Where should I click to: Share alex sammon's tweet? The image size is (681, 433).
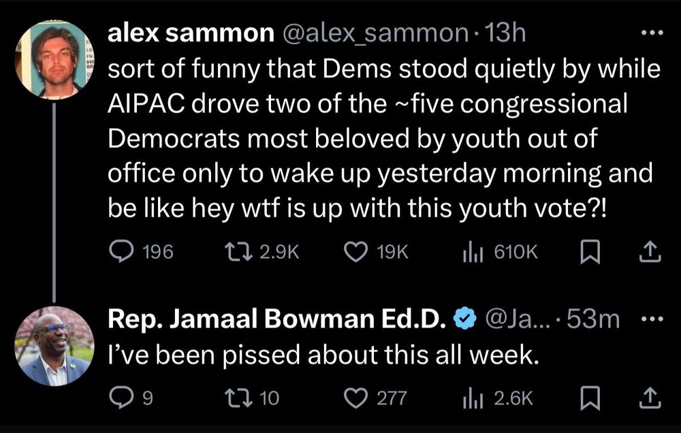(650, 253)
